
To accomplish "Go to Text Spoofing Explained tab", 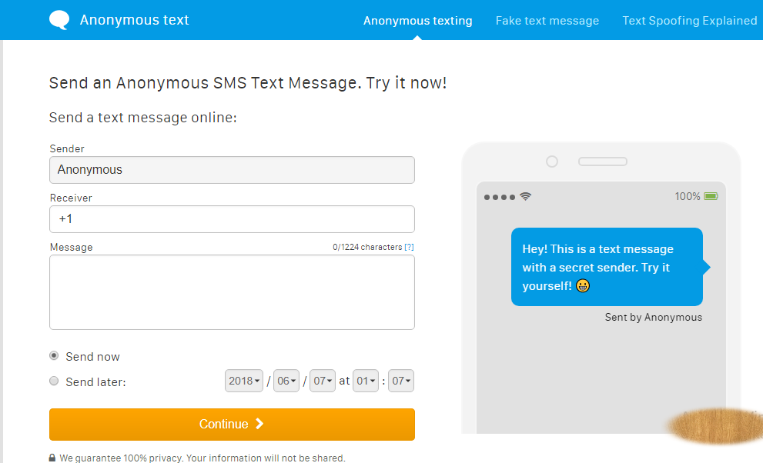I will (690, 21).
